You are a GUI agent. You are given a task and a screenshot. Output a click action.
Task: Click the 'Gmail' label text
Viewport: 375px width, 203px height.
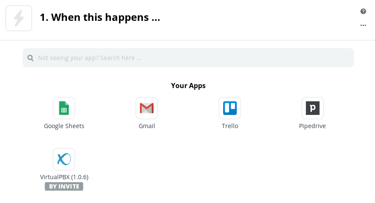147,126
